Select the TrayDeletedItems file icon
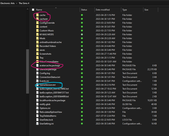The height and width of the screenshot is (136, 169). (37, 116)
